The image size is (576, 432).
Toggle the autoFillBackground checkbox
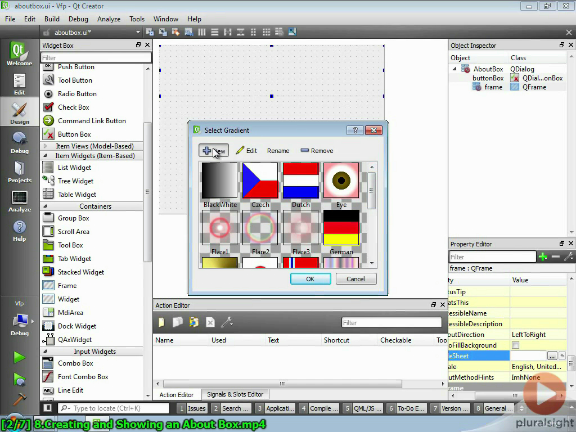(515, 345)
